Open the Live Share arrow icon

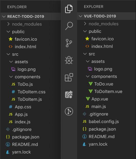pyautogui.click(x=69, y=94)
